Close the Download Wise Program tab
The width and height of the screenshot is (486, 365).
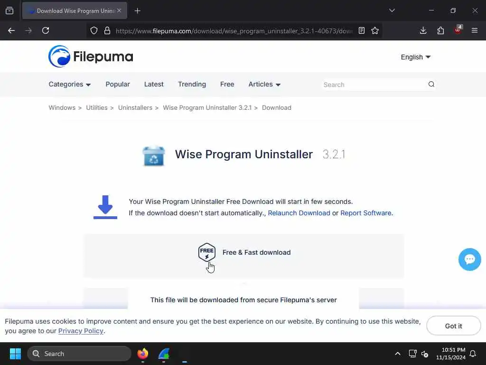click(119, 10)
